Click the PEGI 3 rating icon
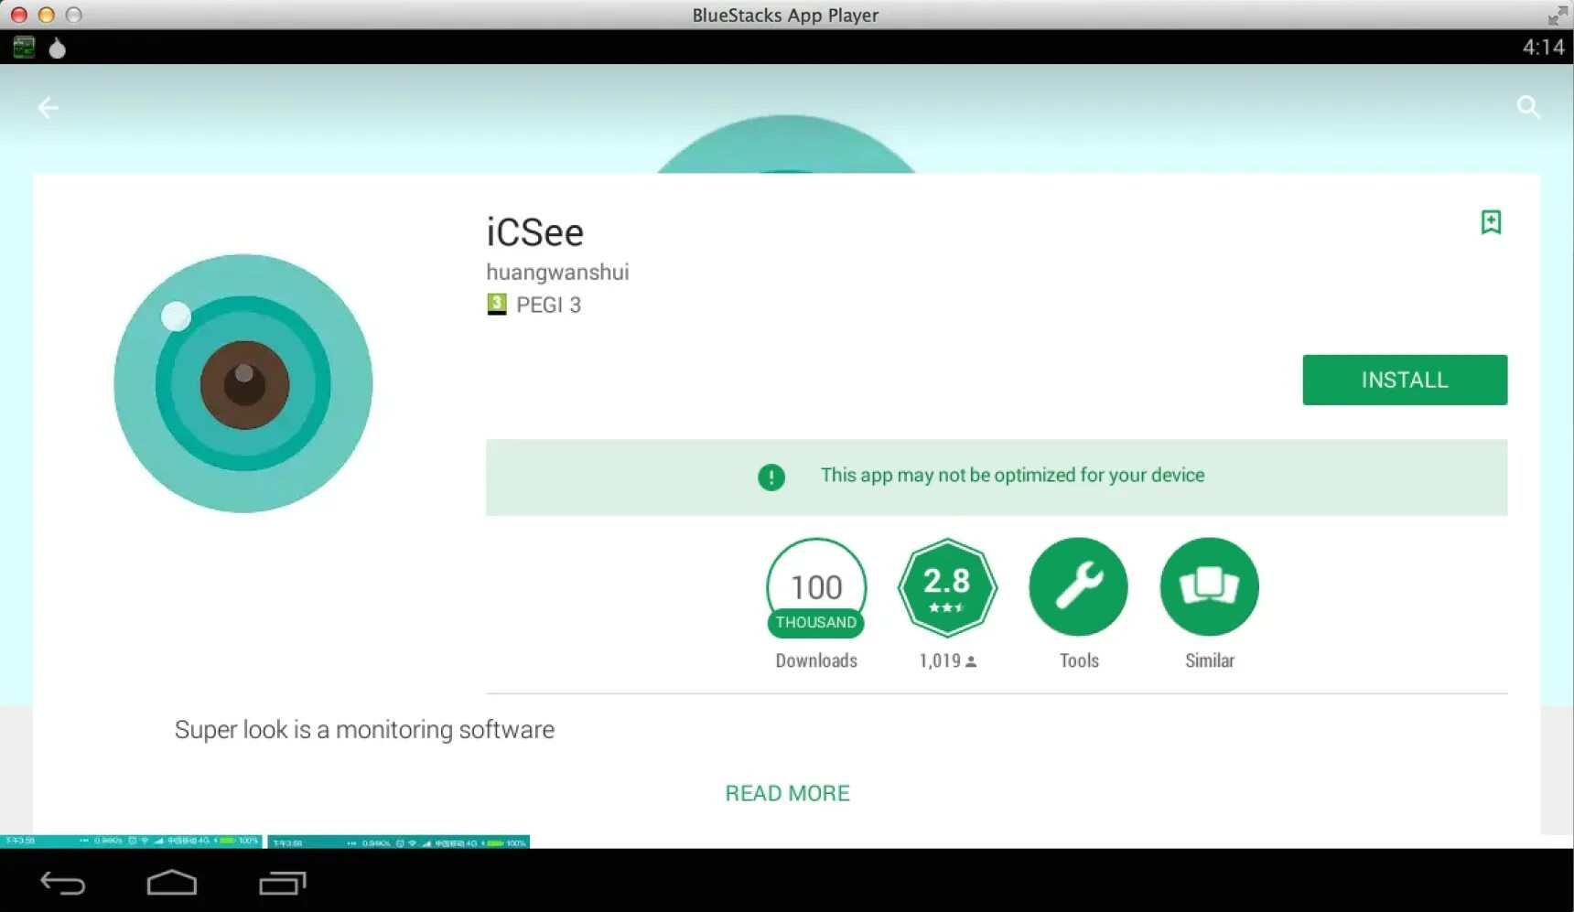The image size is (1574, 912). [496, 305]
